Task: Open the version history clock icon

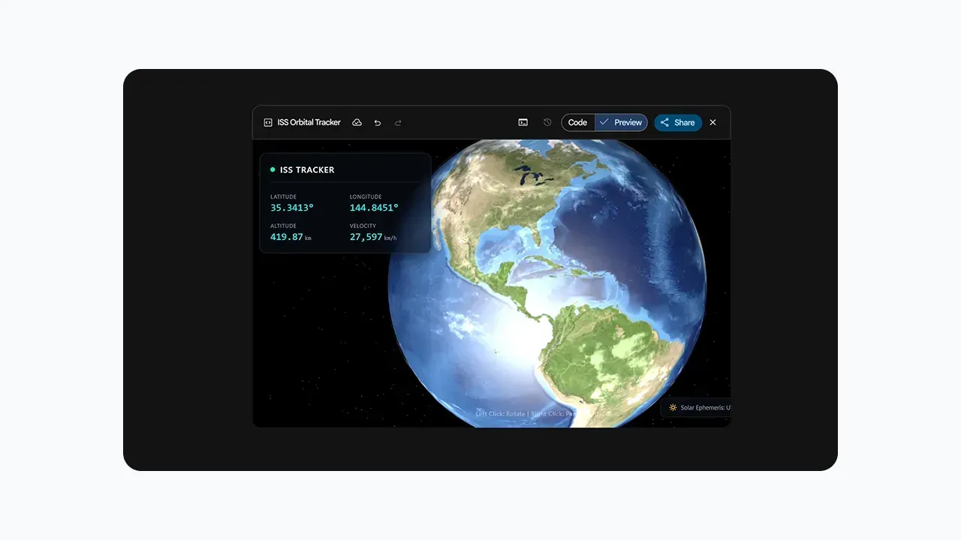Action: point(547,122)
